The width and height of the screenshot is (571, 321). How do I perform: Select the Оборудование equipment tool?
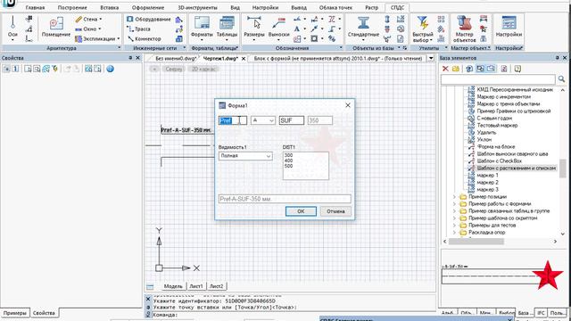(x=149, y=19)
